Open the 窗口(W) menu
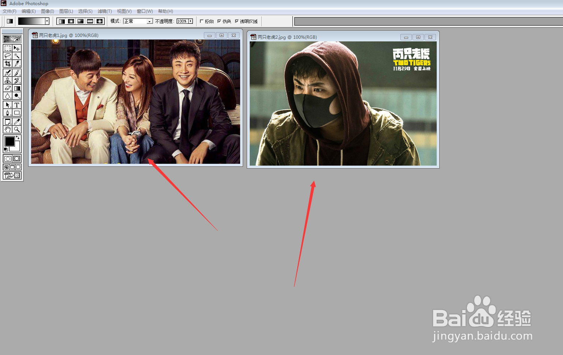The height and width of the screenshot is (355, 563). [145, 11]
